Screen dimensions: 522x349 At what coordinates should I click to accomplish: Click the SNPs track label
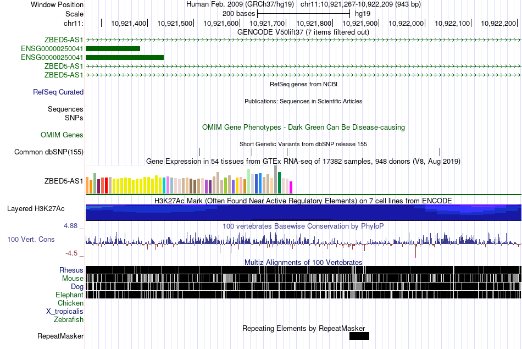74,118
